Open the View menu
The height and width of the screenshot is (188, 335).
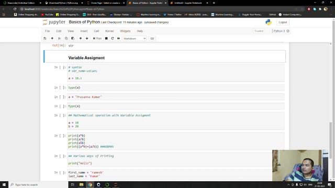71,31
